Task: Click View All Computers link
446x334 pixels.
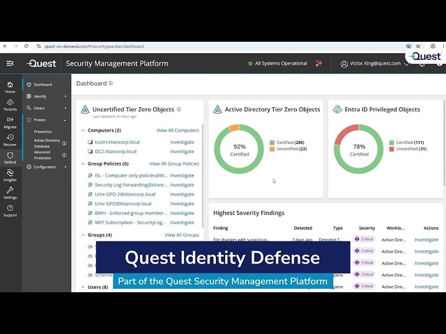Action: click(178, 130)
